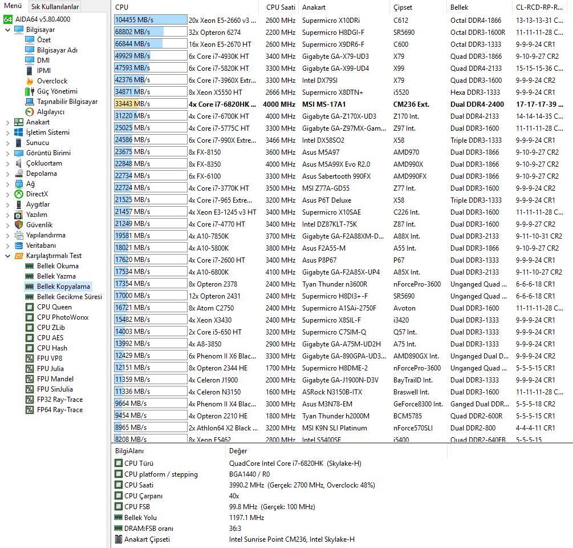Click the Veritabanı database icon

19,245
